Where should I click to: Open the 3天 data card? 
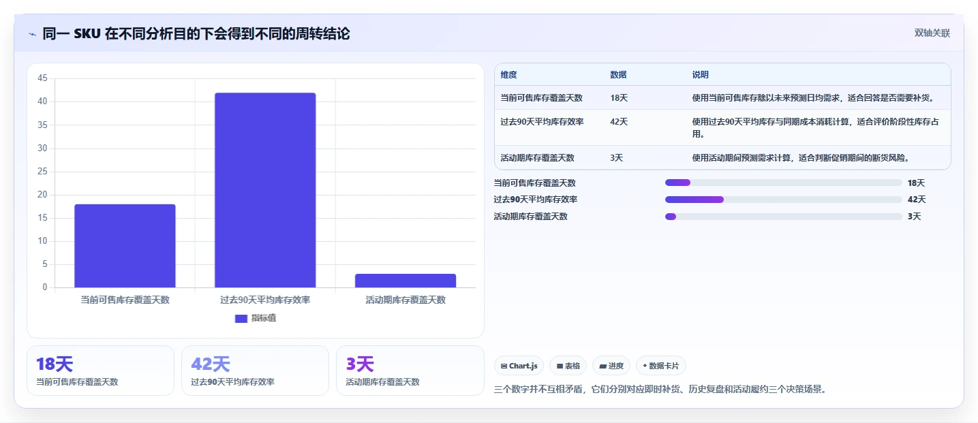[x=410, y=371]
